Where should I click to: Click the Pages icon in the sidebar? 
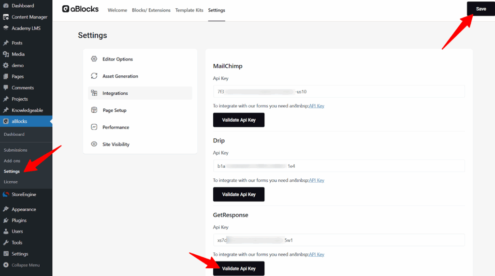pyautogui.click(x=6, y=76)
